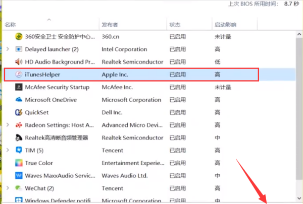Click the Realtek高清晰音频管理器 icon

[19, 138]
